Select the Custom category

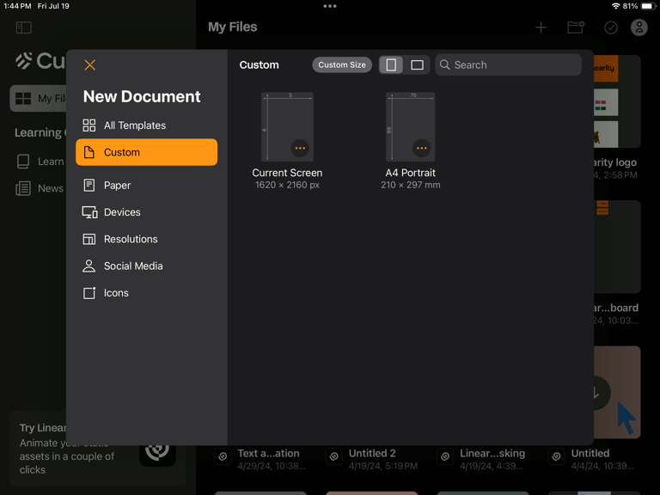146,152
